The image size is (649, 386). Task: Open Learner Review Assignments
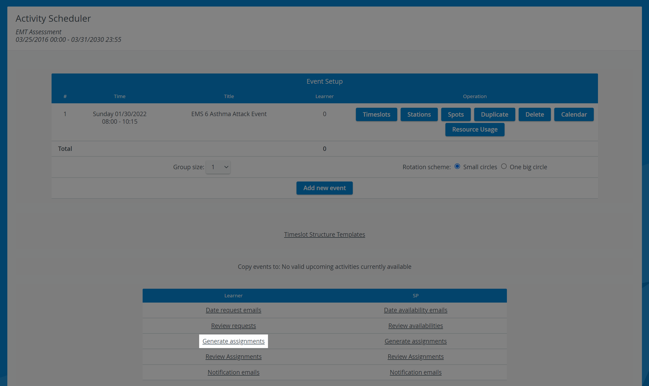pos(233,356)
